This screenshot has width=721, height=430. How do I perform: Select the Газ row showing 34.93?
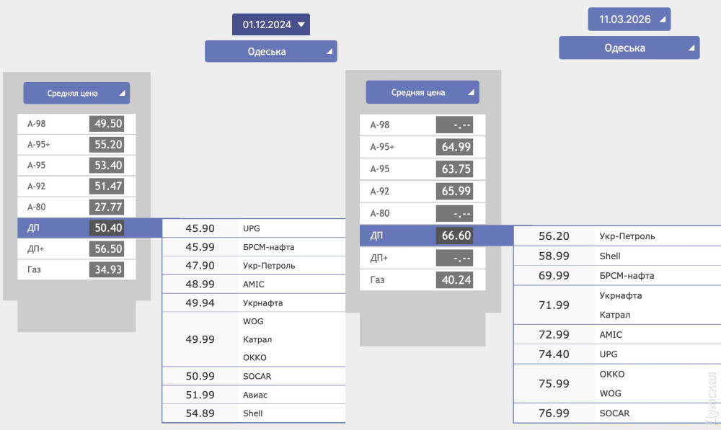click(71, 270)
